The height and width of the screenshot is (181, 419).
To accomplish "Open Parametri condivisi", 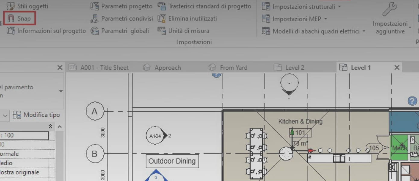I will tap(93, 18).
